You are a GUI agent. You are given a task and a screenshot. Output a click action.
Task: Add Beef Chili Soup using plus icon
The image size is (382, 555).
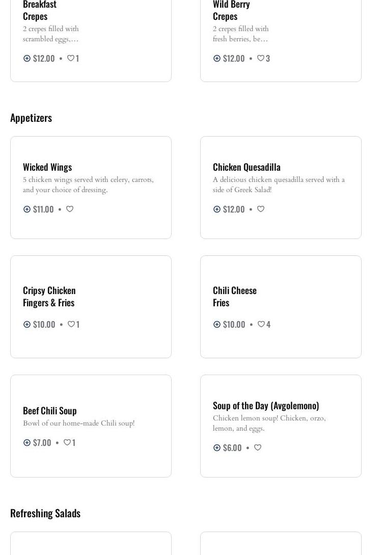coord(27,442)
